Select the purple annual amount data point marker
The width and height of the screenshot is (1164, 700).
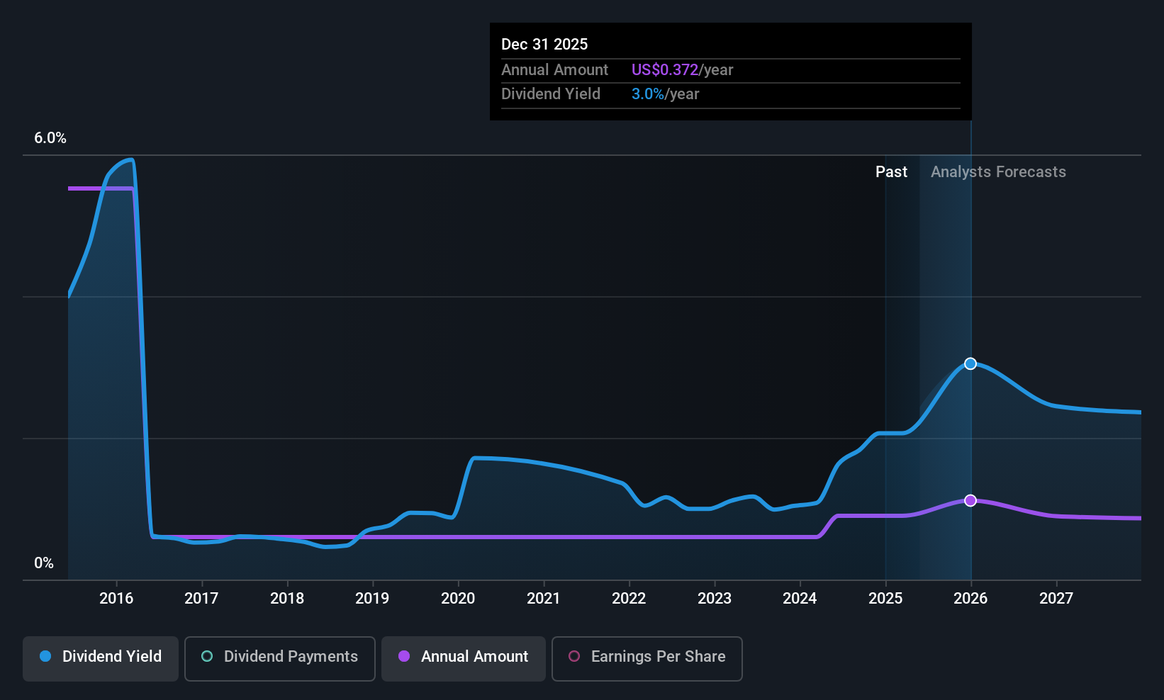970,500
